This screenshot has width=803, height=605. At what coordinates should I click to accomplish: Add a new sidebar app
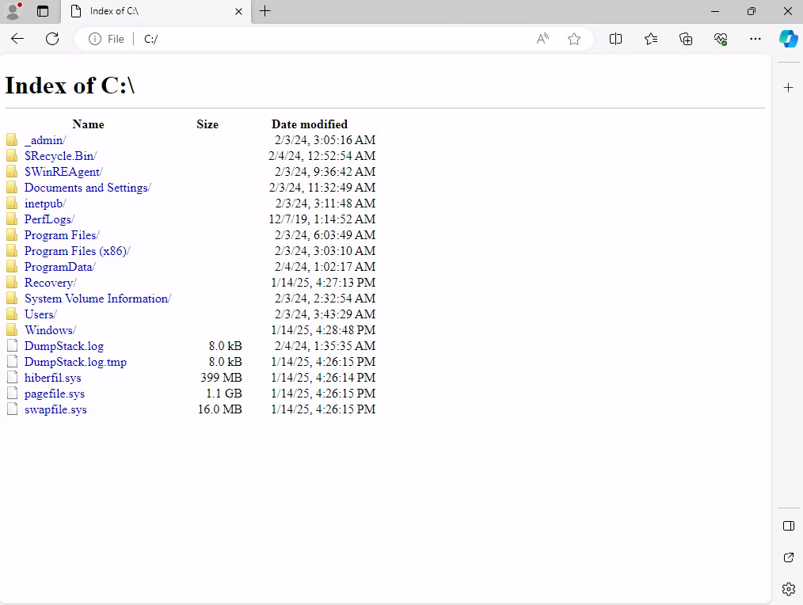pos(789,88)
